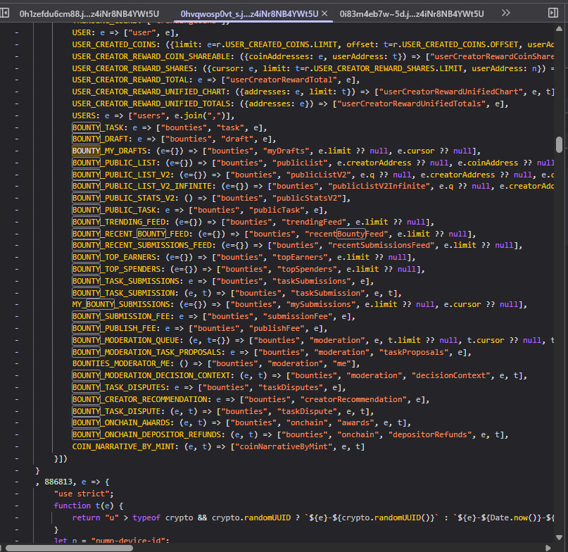The image size is (568, 552).
Task: Click the COIN_NARRATIVE_BY_MINT key
Action: tap(125, 446)
